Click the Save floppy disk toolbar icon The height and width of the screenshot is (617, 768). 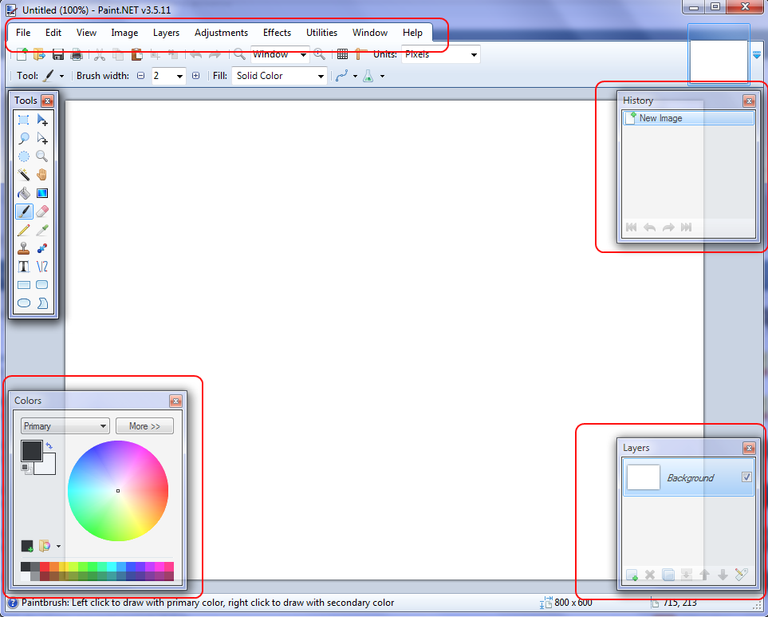[x=57, y=54]
